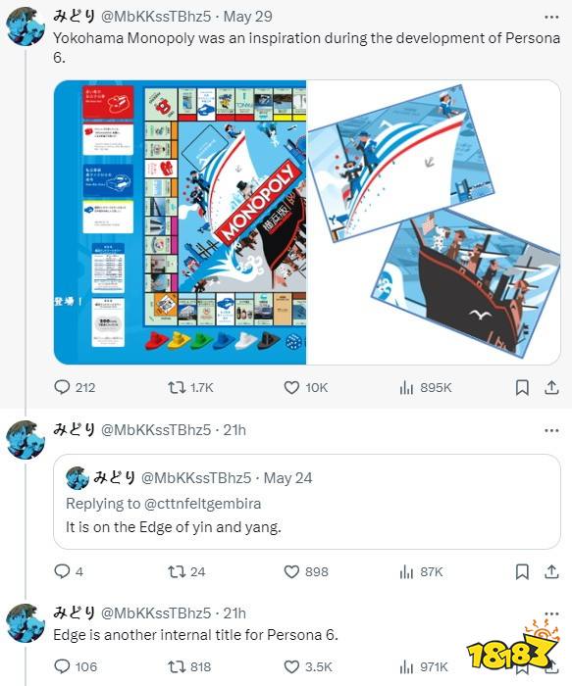
Task: Bookmark the yin and yang quote tweet
Action: (522, 571)
